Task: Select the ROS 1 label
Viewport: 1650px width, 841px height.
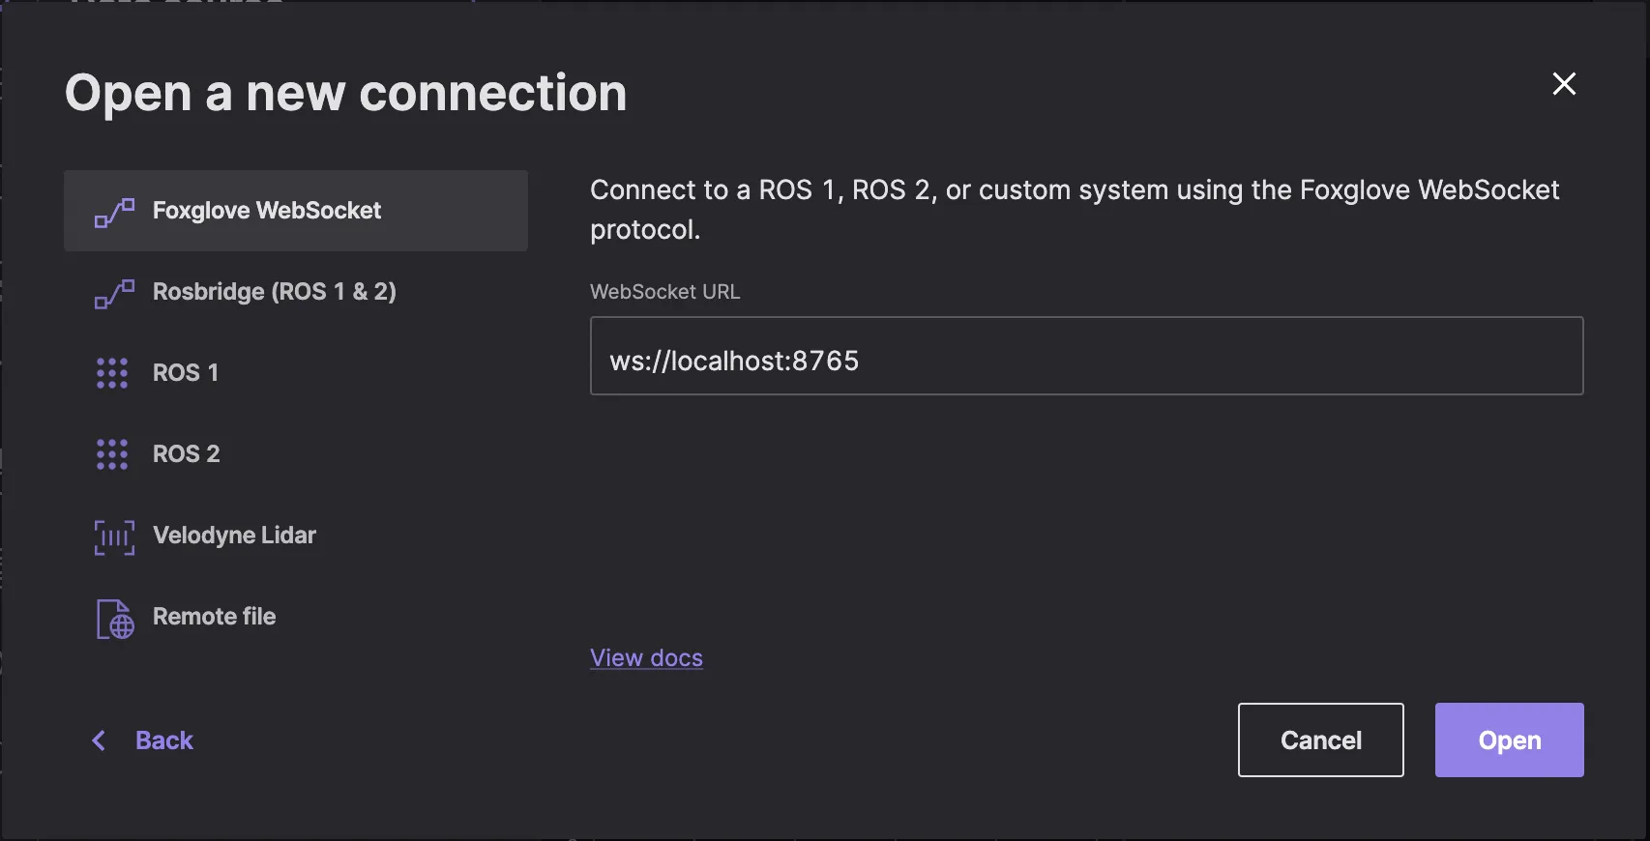Action: (x=186, y=373)
